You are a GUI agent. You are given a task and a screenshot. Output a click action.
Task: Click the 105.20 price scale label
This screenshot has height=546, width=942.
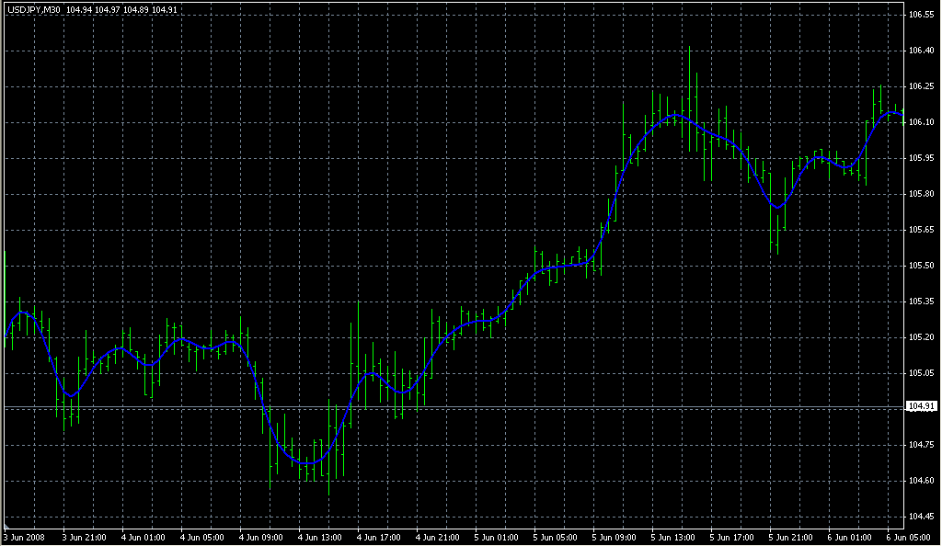pos(922,337)
